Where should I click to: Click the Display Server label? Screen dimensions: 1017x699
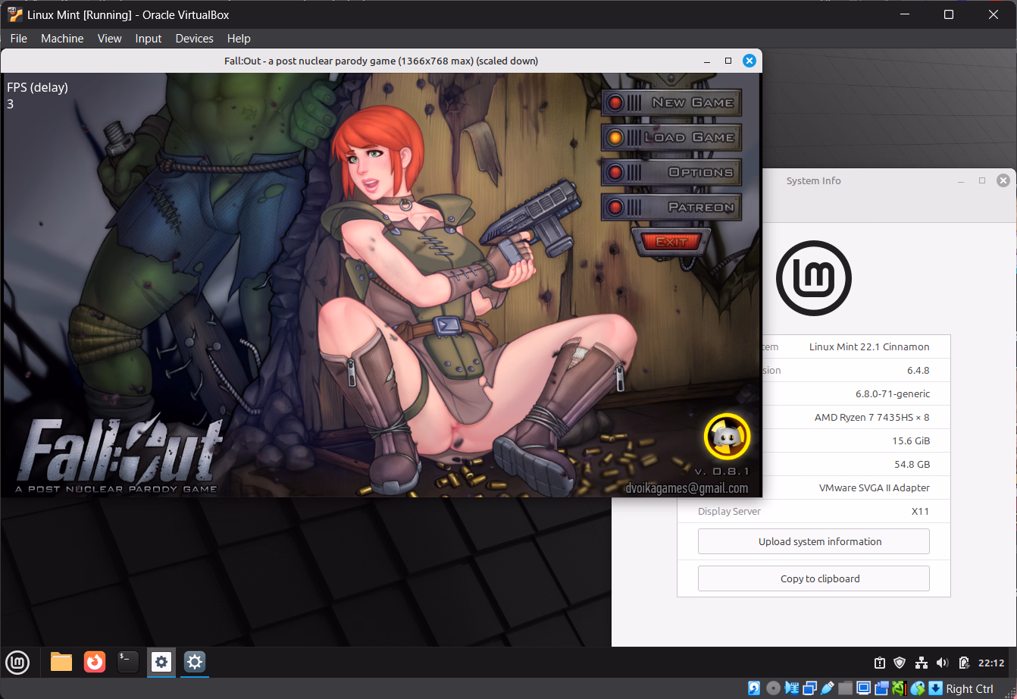[x=730, y=511]
